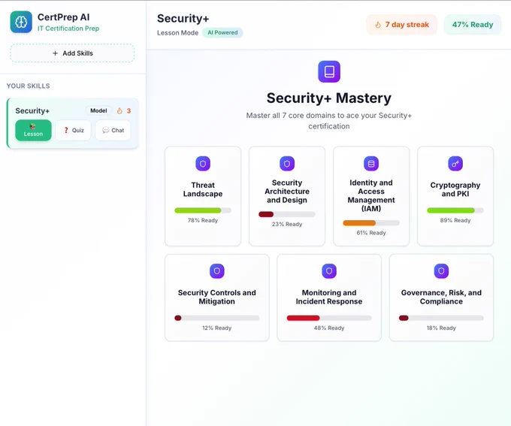Click the Cryptography and PKI green progress bar
511x426 pixels.
click(x=455, y=210)
